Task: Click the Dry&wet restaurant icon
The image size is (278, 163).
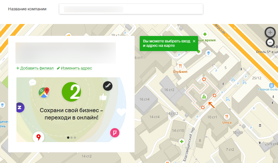Action: [180, 66]
